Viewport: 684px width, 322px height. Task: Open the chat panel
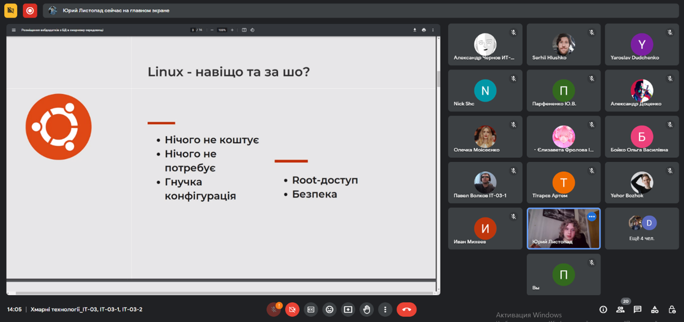click(638, 310)
